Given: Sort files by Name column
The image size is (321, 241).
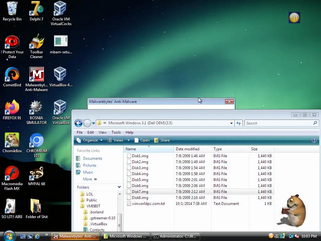Looking at the screenshot, I should click(x=149, y=149).
